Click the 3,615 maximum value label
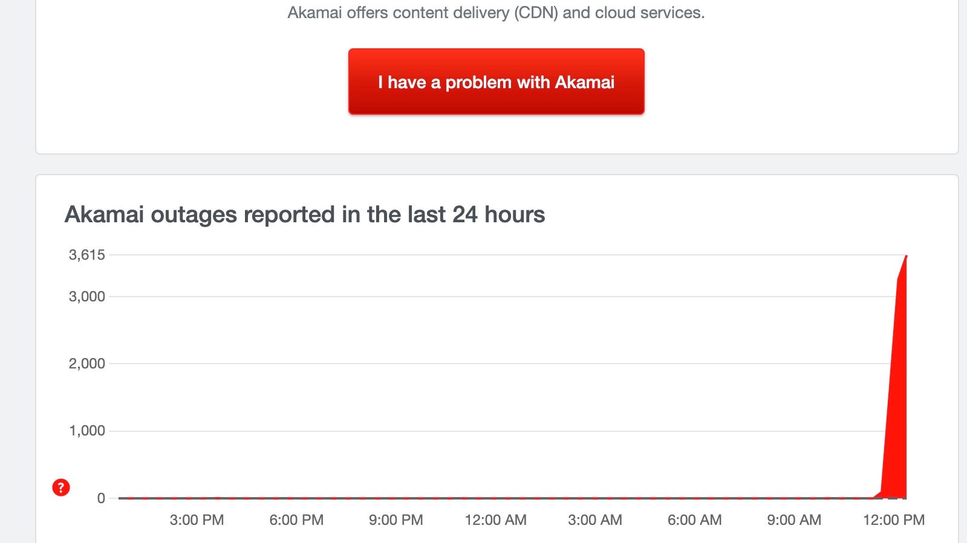 point(87,255)
